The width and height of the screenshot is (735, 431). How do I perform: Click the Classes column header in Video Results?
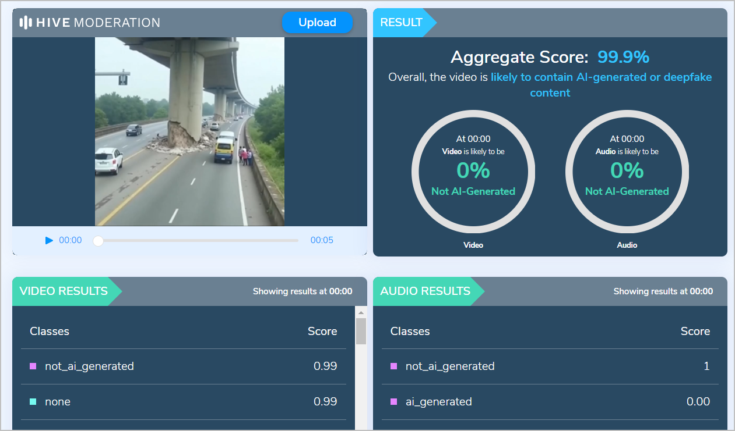(x=50, y=332)
